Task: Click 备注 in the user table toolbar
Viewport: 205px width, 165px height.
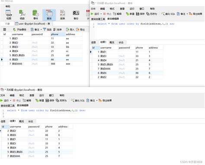Action: coord(35,29)
